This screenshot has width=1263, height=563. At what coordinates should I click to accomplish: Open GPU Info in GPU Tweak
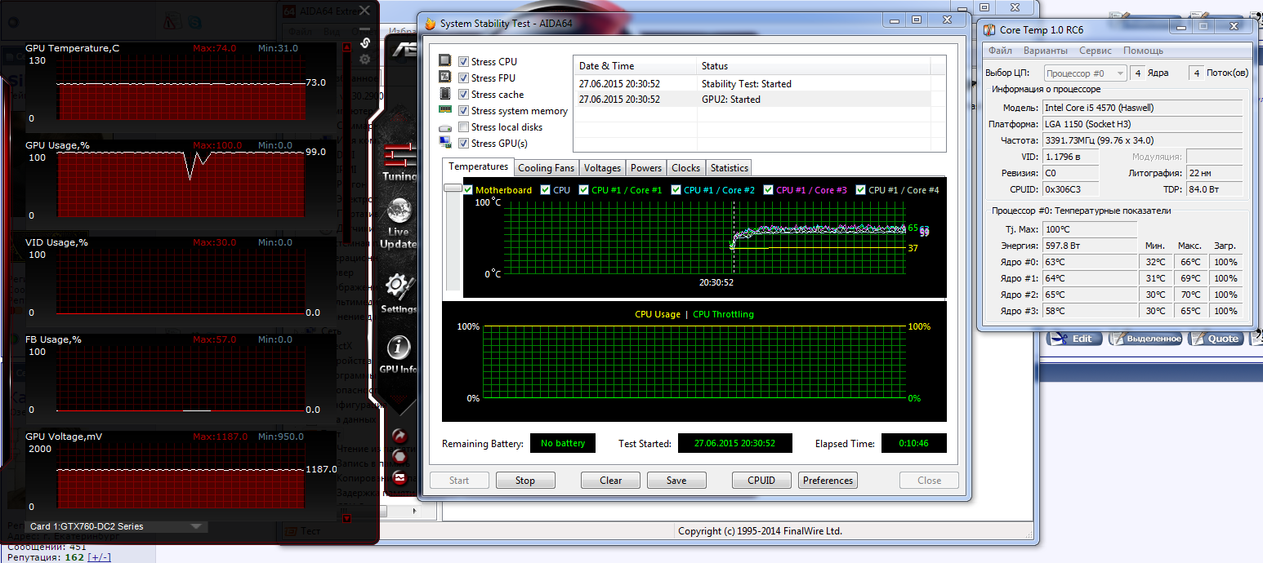coord(399,355)
